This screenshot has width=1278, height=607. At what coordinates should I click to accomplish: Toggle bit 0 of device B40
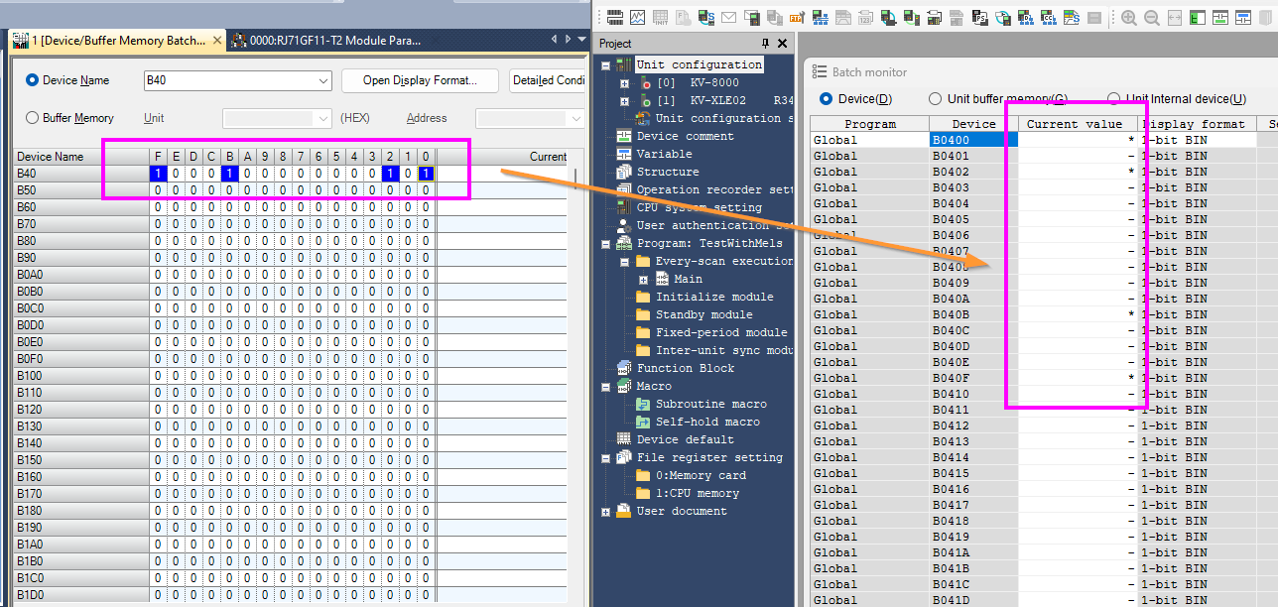click(x=426, y=174)
